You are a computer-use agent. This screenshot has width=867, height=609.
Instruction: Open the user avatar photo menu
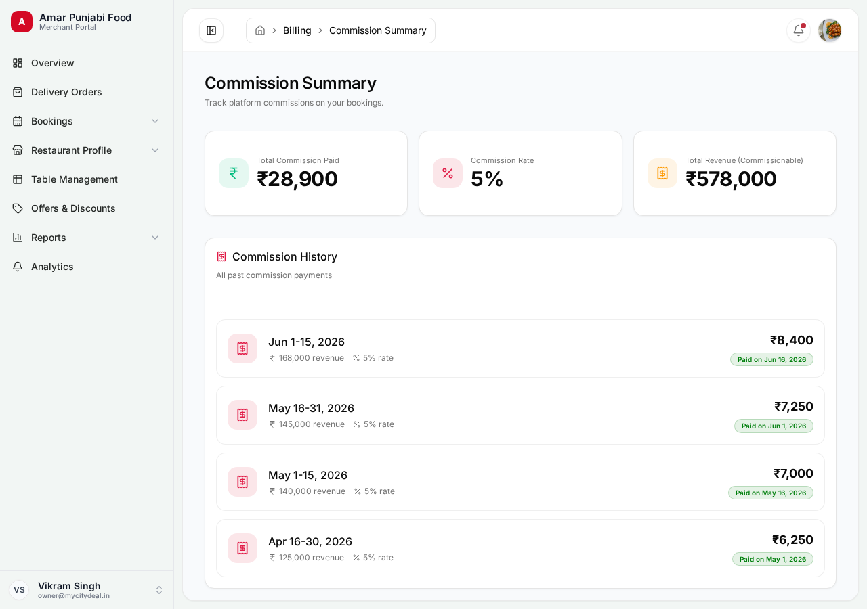(x=830, y=30)
